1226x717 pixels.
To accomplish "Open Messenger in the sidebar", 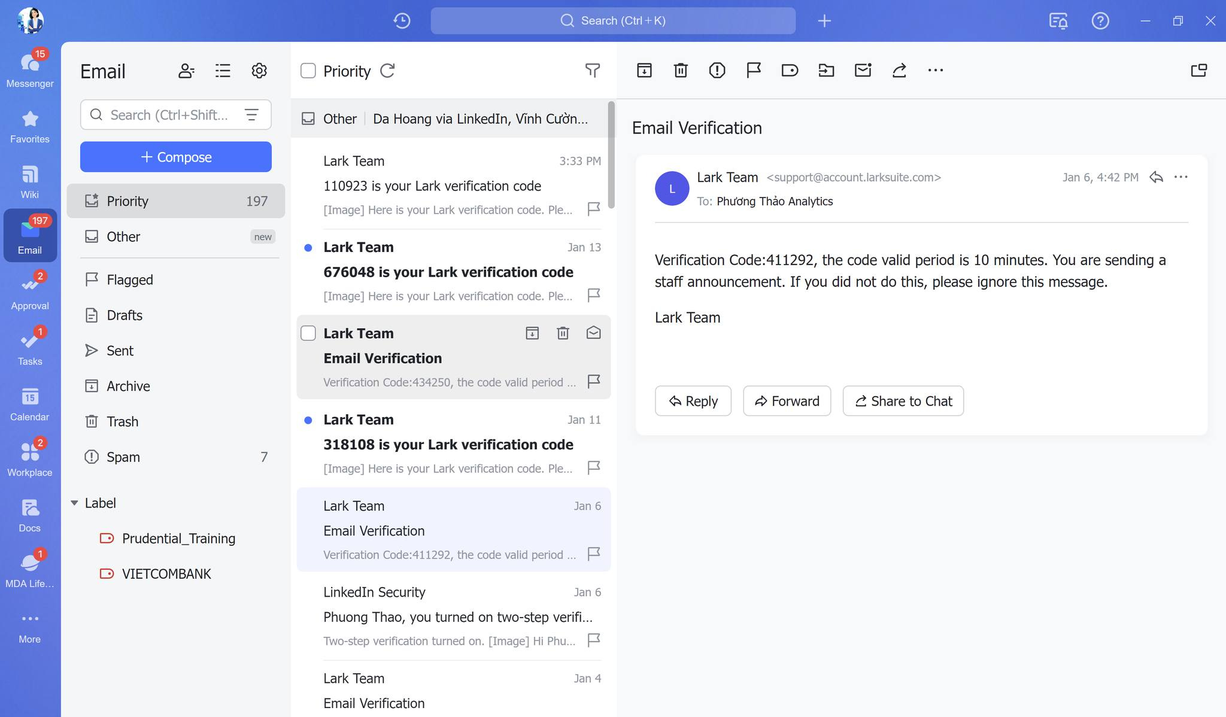I will [30, 69].
